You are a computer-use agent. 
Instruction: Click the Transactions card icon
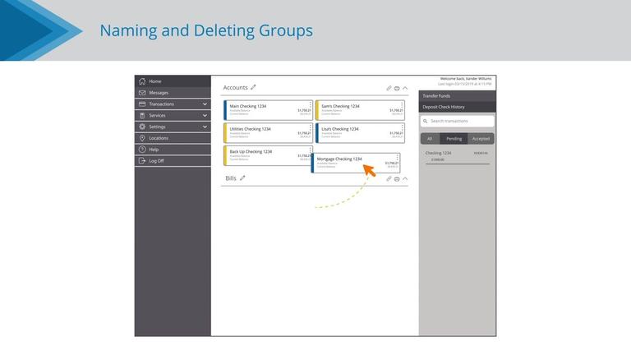[142, 104]
